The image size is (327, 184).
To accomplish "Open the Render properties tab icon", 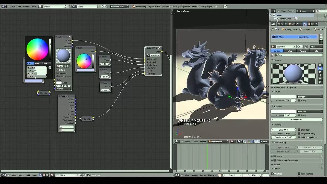I will (279, 24).
